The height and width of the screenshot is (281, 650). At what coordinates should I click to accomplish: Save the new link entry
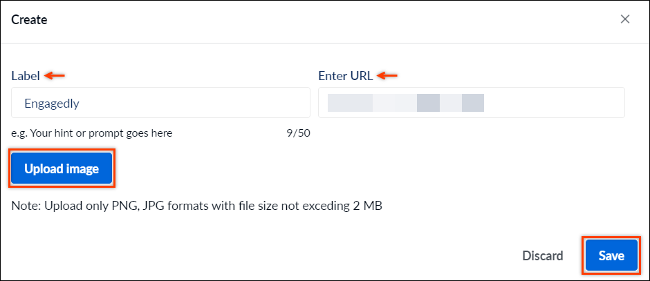pos(611,255)
